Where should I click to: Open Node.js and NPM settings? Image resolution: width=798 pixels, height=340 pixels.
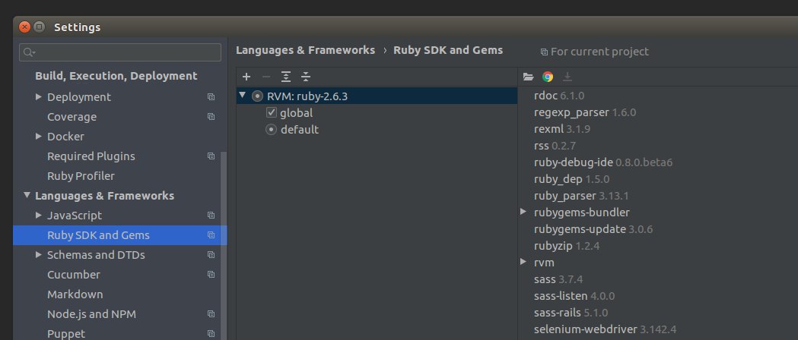(91, 314)
